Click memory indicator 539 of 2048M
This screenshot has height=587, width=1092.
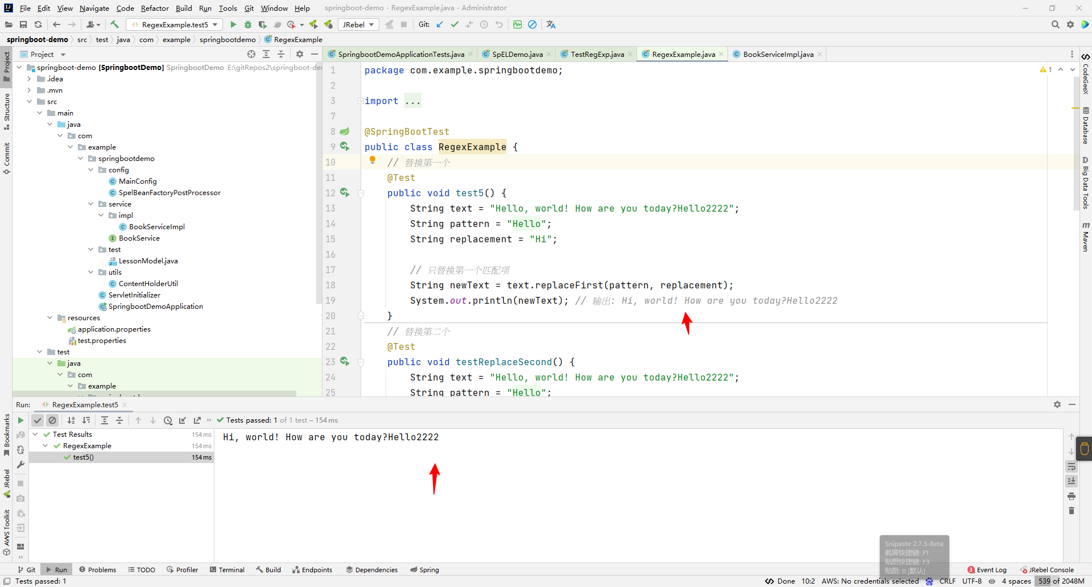(1060, 581)
